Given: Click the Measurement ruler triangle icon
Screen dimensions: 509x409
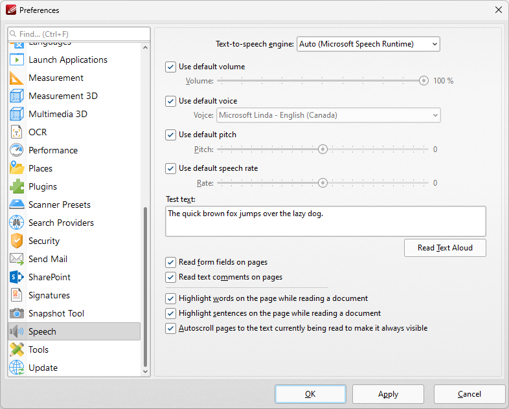Looking at the screenshot, I should coord(17,78).
